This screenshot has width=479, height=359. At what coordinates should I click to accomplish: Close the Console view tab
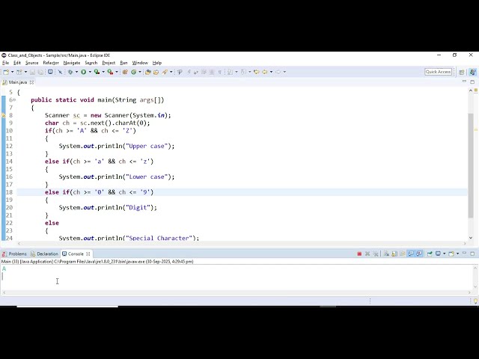click(88, 254)
